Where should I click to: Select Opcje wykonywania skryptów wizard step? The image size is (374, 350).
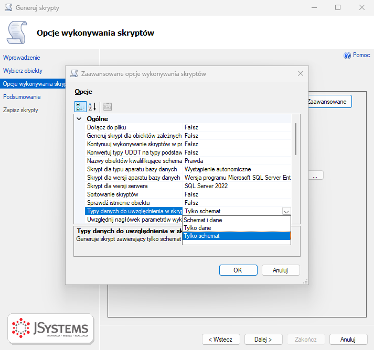point(33,84)
